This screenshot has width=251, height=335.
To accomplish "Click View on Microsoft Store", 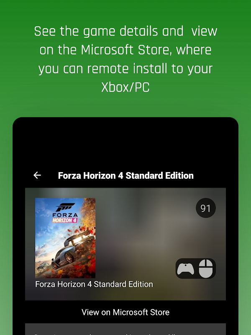I will [125, 312].
